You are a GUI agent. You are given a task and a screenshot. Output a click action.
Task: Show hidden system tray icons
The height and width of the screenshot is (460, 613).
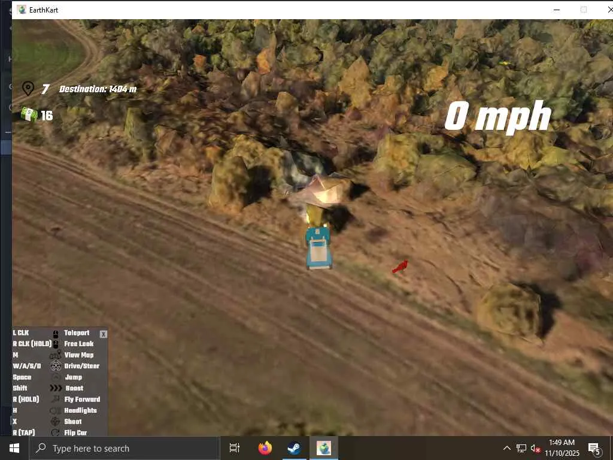click(506, 448)
